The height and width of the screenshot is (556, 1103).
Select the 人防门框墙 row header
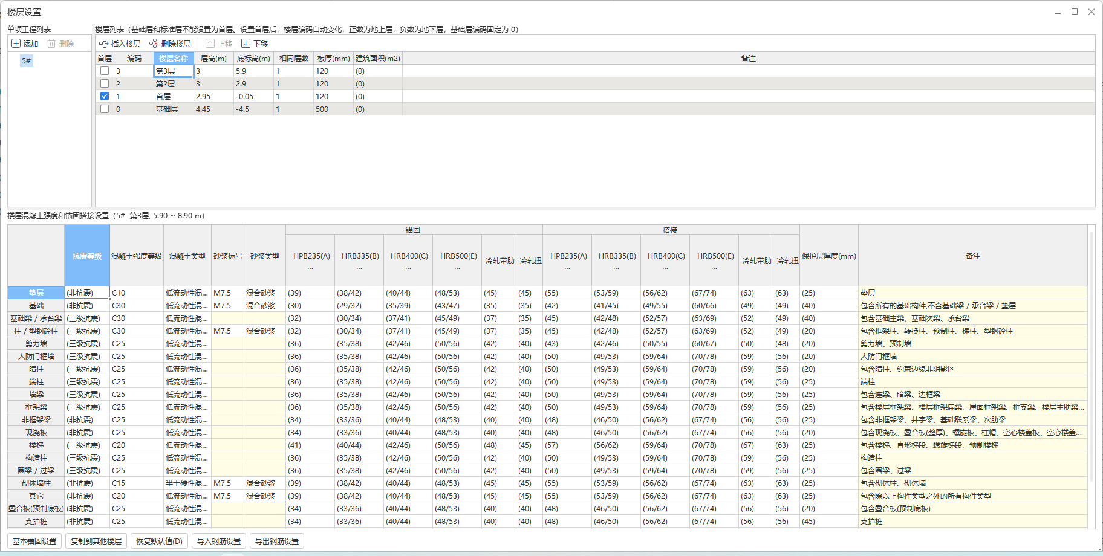(x=36, y=357)
